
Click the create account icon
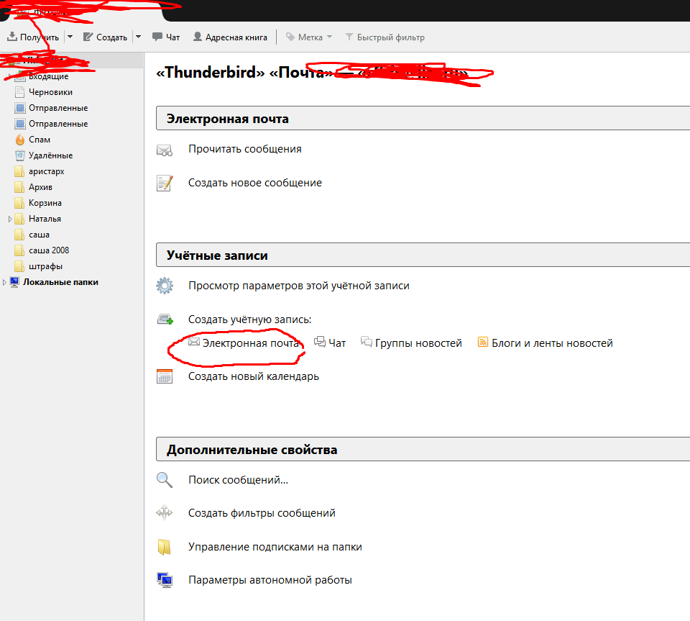click(x=165, y=319)
